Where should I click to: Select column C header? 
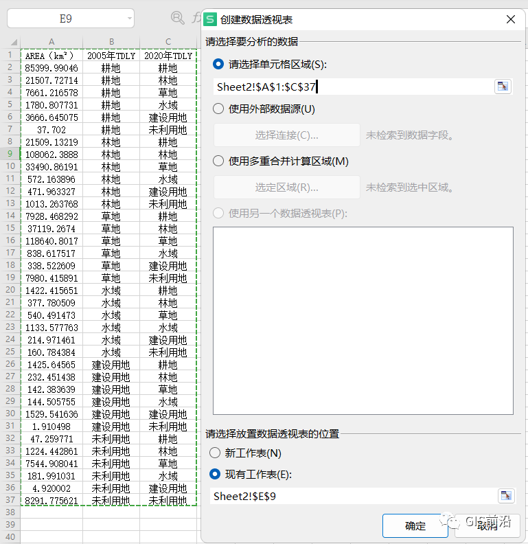[x=168, y=42]
